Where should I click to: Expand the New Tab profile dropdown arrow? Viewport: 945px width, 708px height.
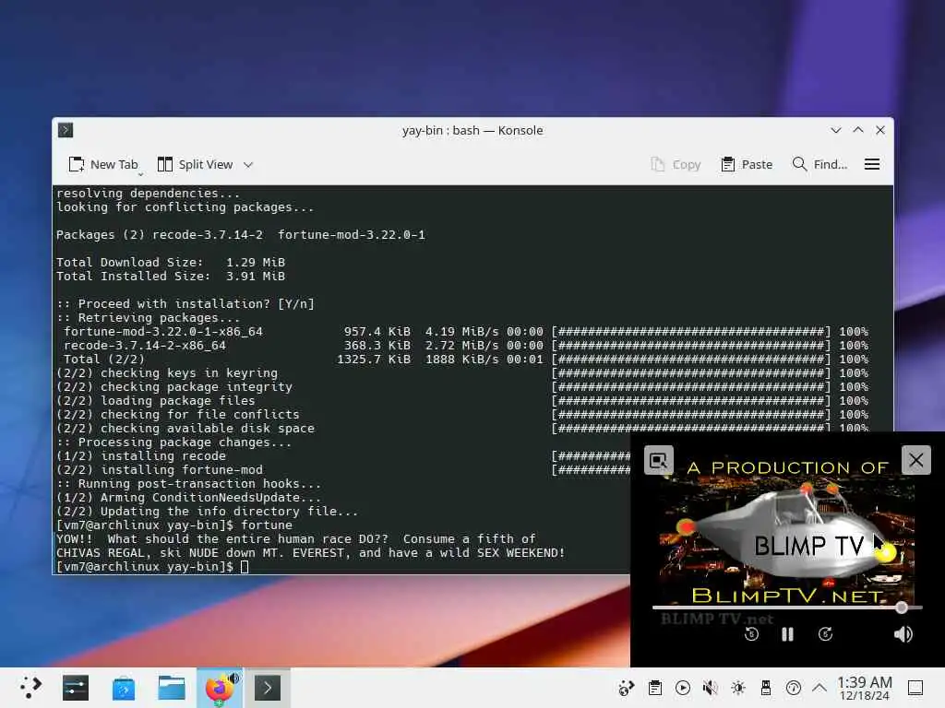click(x=141, y=174)
